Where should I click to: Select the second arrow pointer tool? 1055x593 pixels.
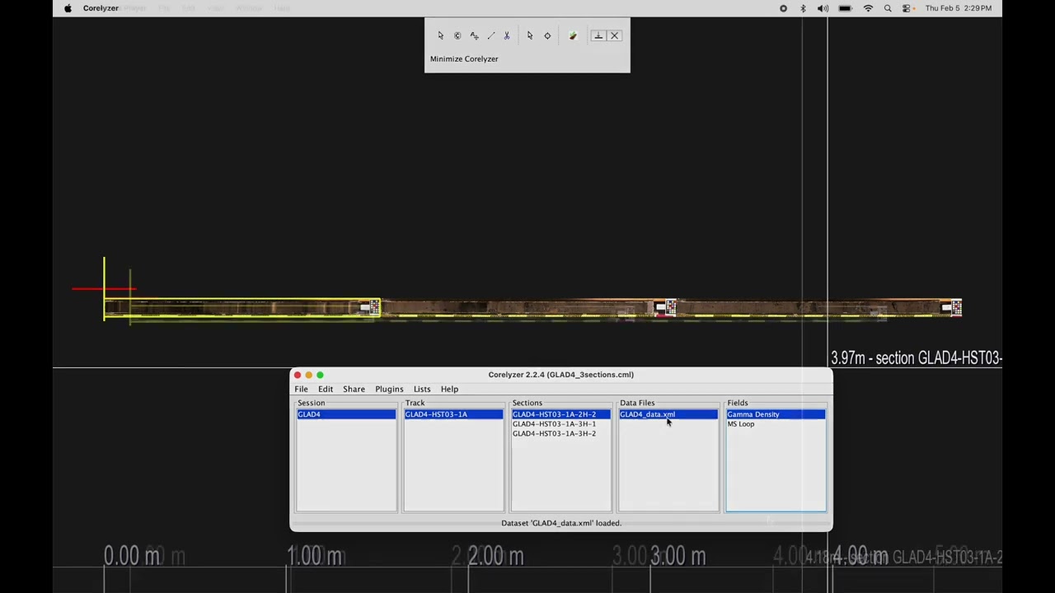(x=529, y=35)
